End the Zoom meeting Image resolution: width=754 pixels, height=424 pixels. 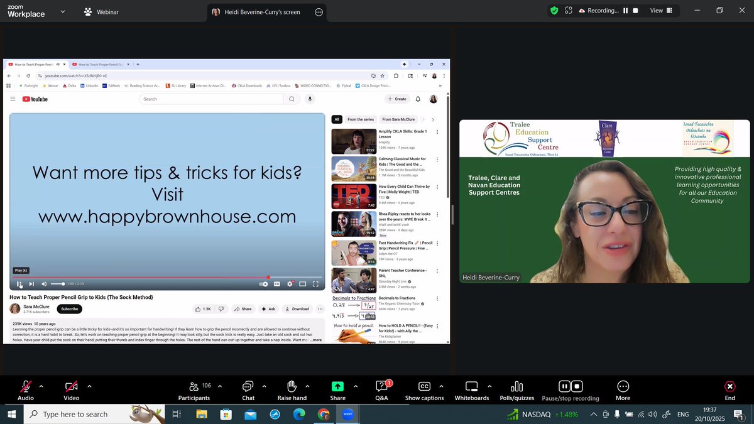tap(729, 390)
